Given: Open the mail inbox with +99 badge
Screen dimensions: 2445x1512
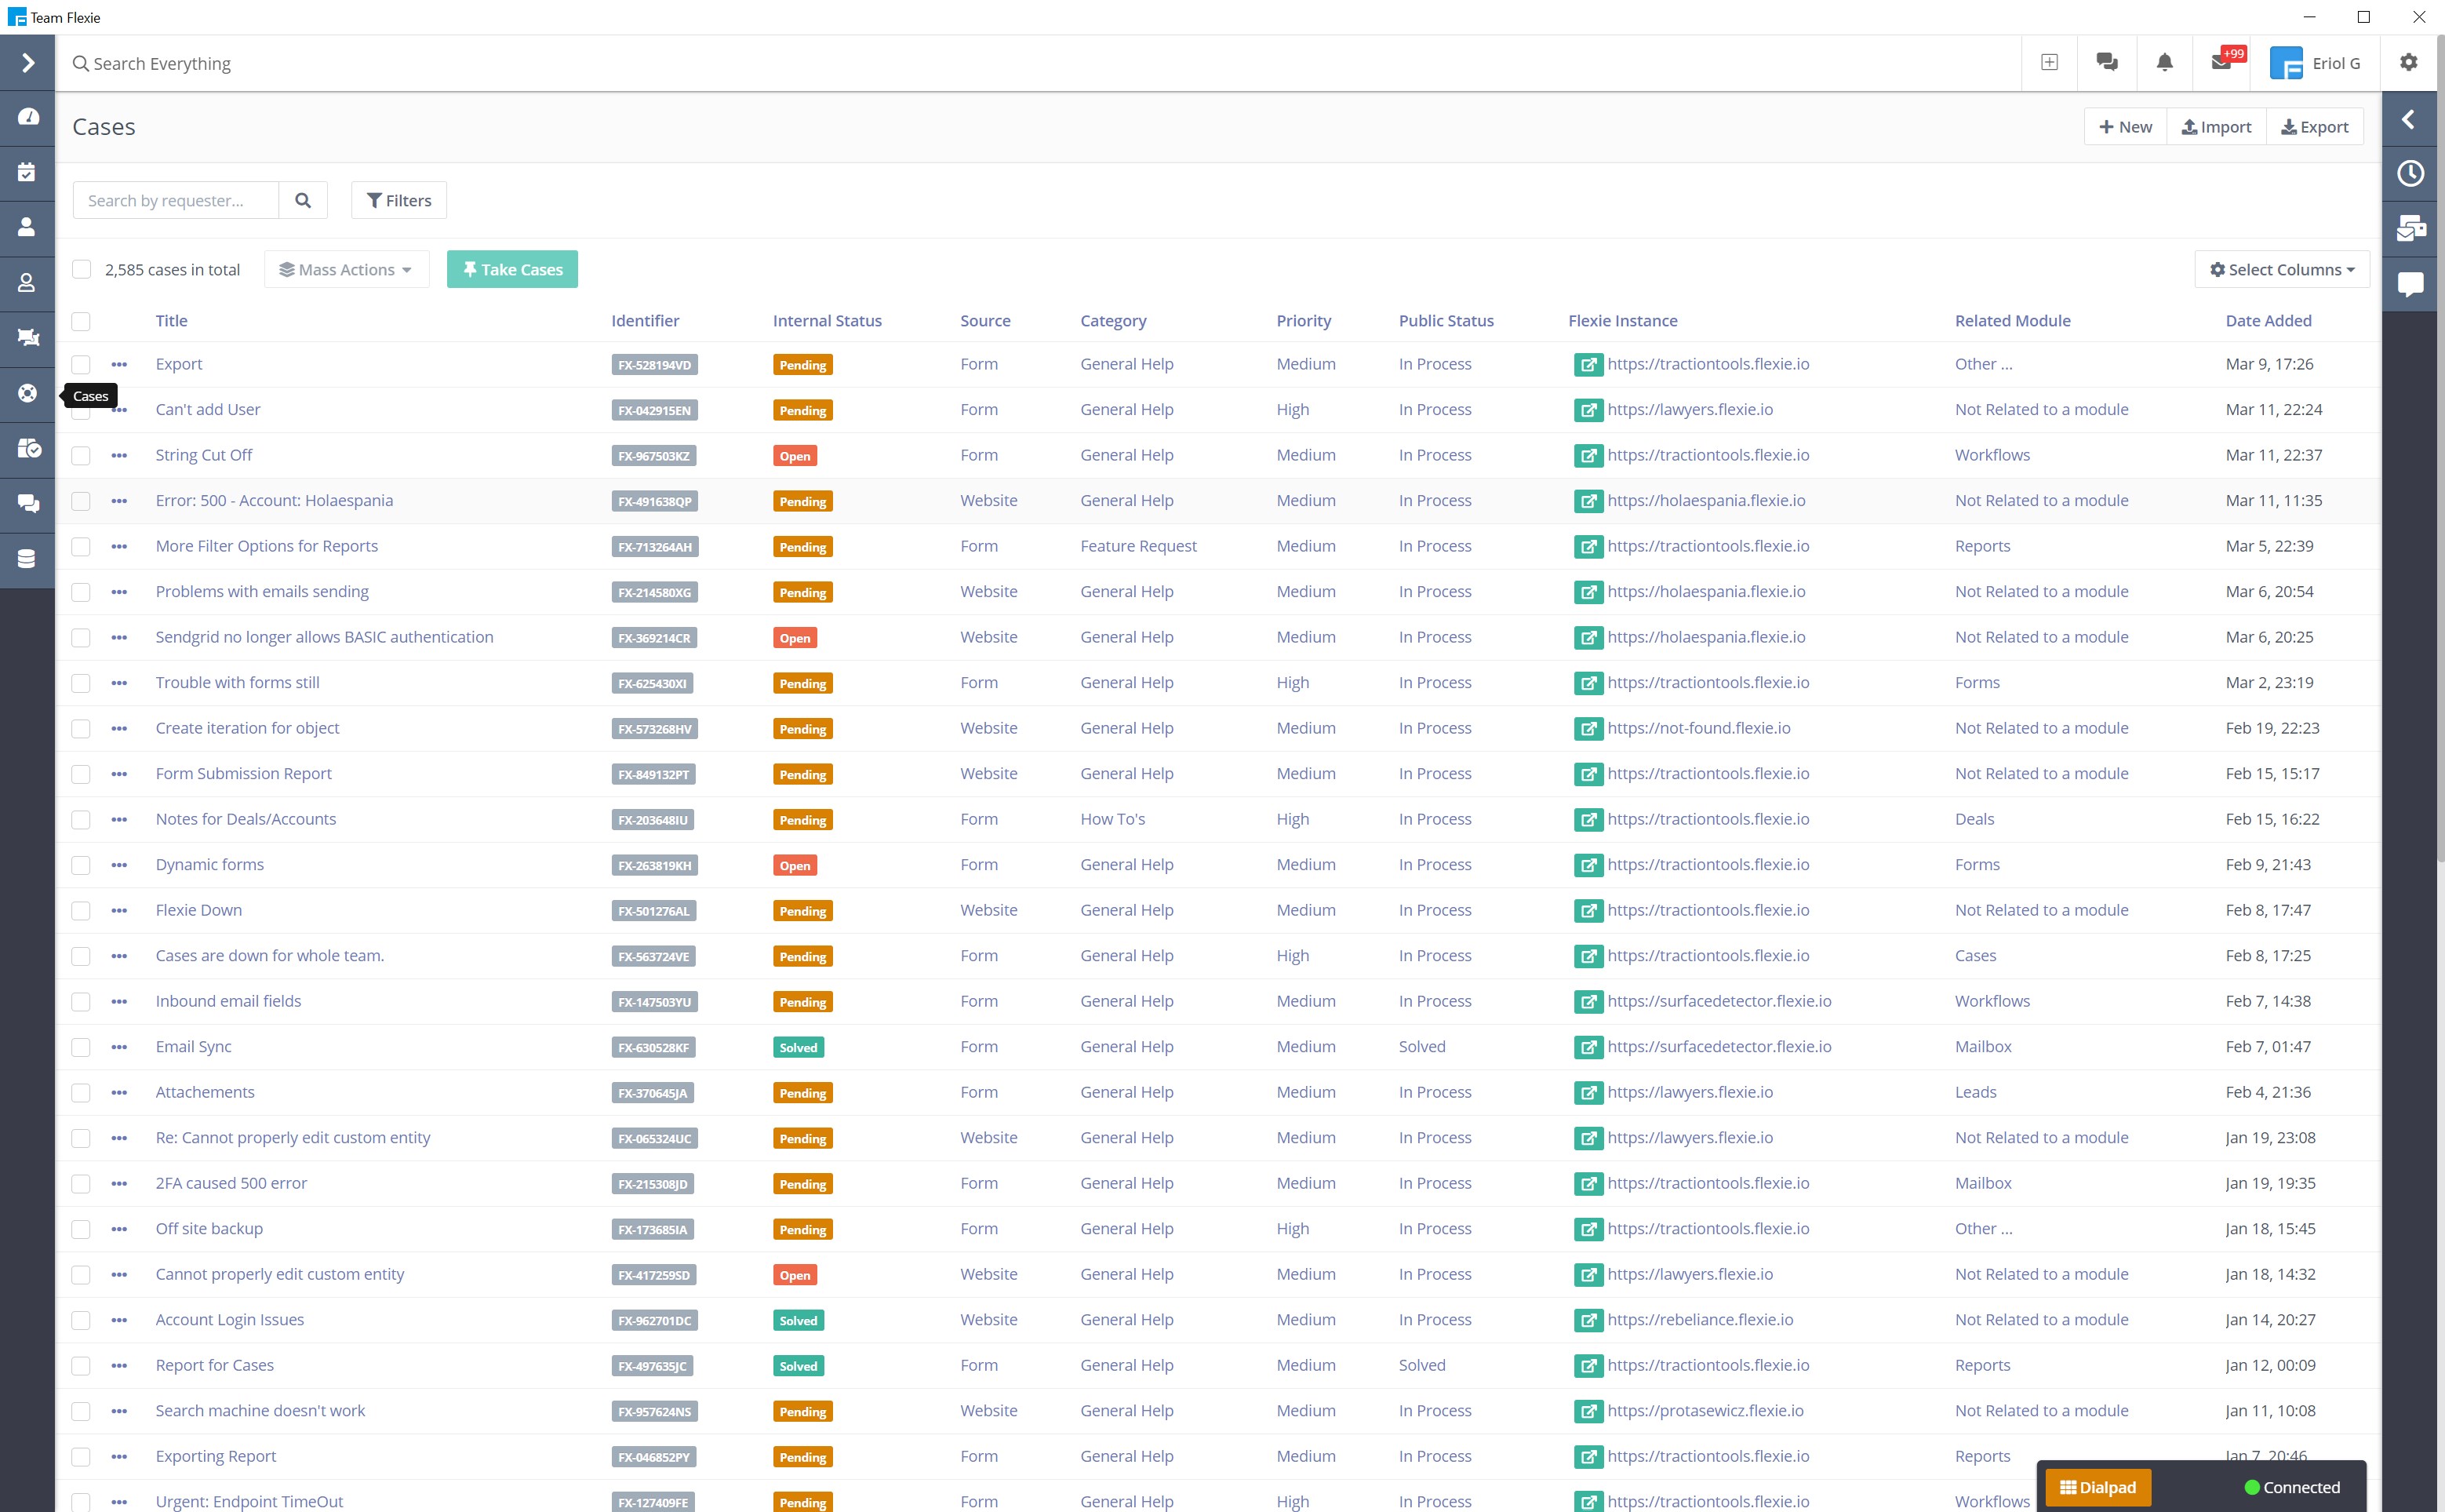Looking at the screenshot, I should tap(2221, 63).
